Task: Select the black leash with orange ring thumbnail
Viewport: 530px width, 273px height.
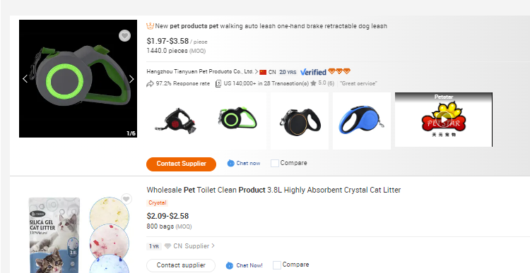Action: [300, 121]
